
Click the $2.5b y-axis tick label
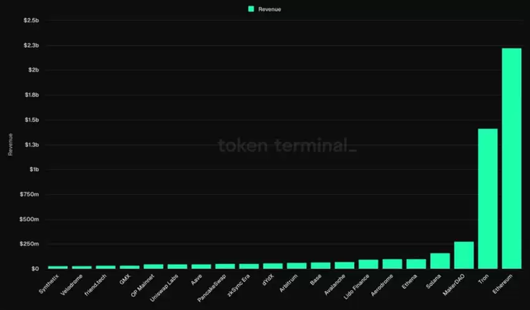point(32,20)
